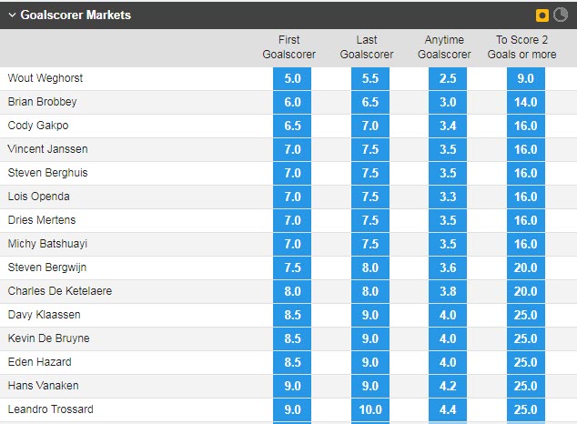Collapse the Goalscorer Markets section chevron
The image size is (577, 424).
pyautogui.click(x=12, y=15)
